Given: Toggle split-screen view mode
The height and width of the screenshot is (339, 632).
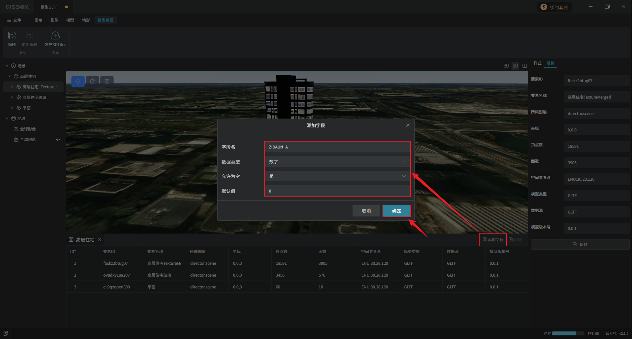Looking at the screenshot, I should coord(525,66).
